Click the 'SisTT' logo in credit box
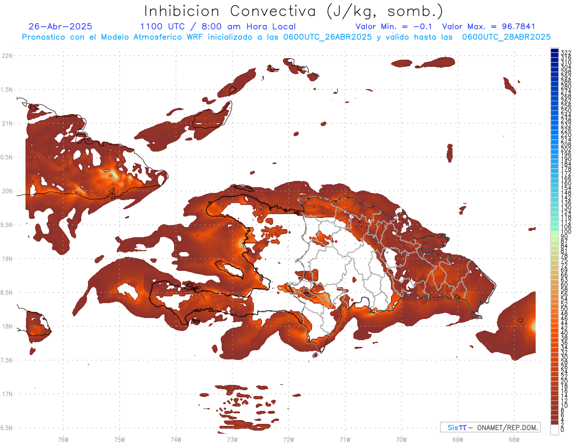This screenshot has height=446, width=577. 457,427
